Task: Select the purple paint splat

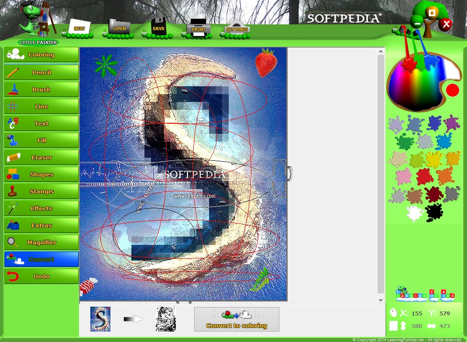Action: (x=452, y=123)
